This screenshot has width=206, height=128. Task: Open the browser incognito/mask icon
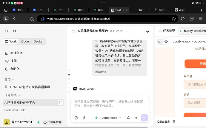(5, 10)
